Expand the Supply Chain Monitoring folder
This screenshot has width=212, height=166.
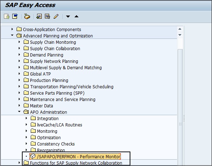pos(19,42)
